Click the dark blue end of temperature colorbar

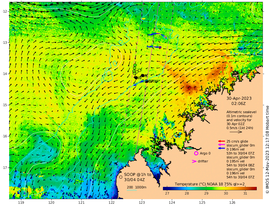pyautogui.click(x=165, y=189)
